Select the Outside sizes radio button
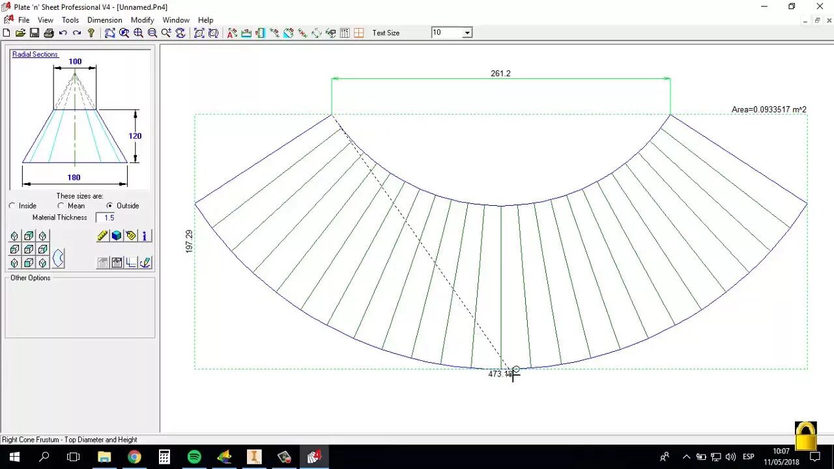The width and height of the screenshot is (834, 469). pyautogui.click(x=109, y=205)
